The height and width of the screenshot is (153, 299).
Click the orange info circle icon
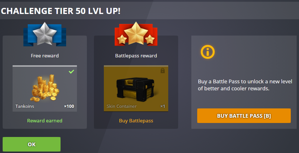(x=208, y=52)
